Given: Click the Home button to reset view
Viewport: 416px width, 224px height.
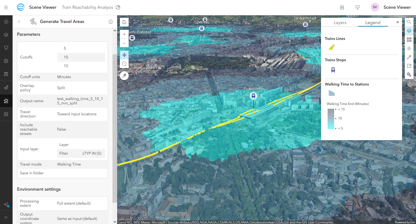Looking at the screenshot, I should [124, 22].
